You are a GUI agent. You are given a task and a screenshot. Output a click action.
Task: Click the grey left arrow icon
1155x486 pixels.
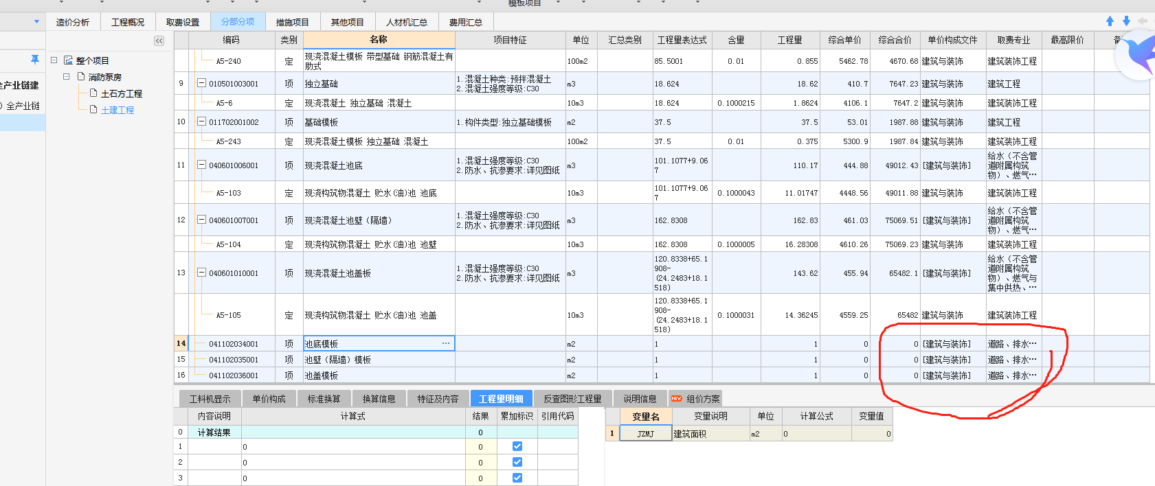tap(1143, 21)
